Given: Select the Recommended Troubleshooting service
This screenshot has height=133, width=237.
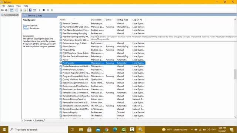Looking at the screenshot, I should coord(102,86).
